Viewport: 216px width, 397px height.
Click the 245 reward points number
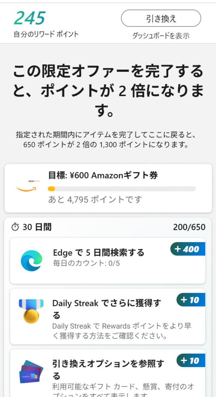30,18
